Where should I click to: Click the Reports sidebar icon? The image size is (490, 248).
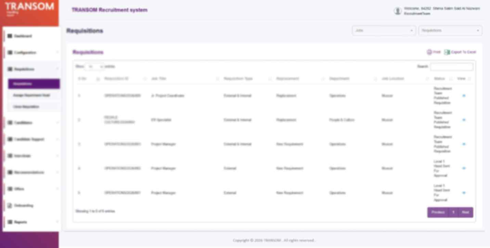coord(10,222)
